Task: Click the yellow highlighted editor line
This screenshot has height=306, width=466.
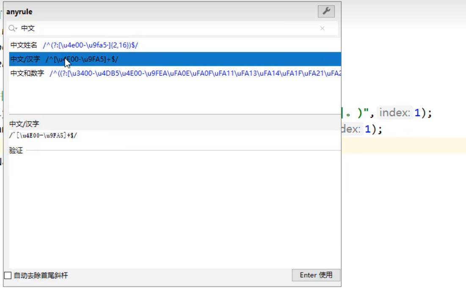Action: (402, 145)
